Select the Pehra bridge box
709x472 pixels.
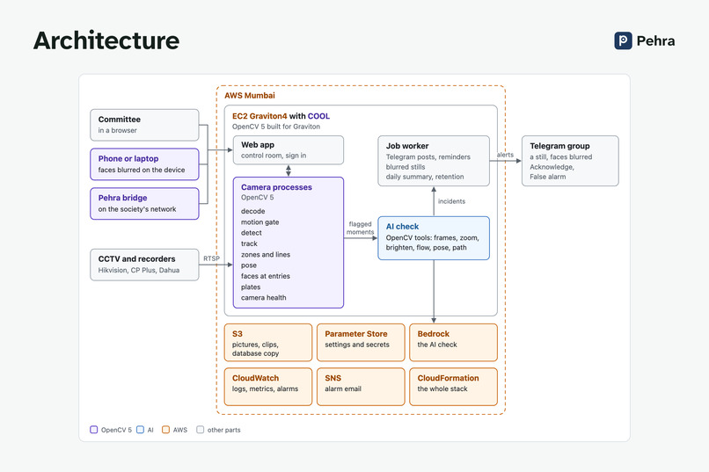[144, 203]
